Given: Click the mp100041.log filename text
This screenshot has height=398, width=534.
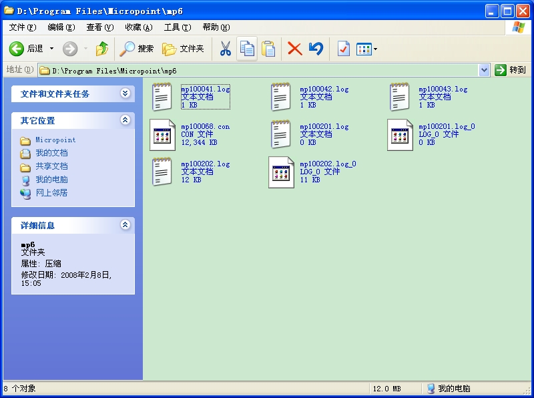Looking at the screenshot, I should coord(206,89).
